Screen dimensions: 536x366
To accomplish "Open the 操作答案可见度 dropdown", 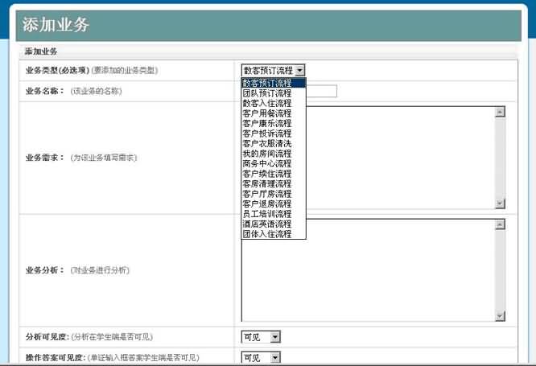I will [274, 357].
